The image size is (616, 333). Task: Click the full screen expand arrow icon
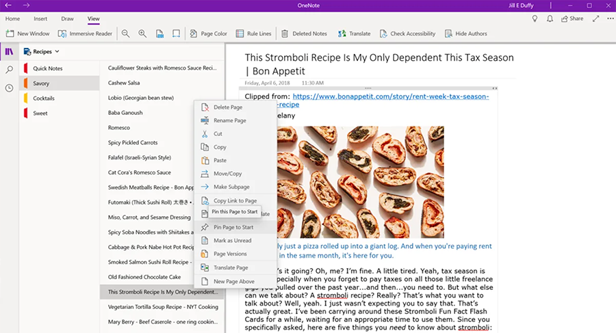596,18
